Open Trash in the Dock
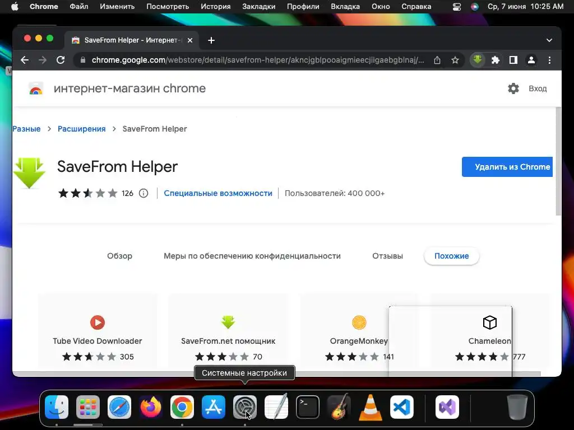The width and height of the screenshot is (574, 430). [x=517, y=407]
